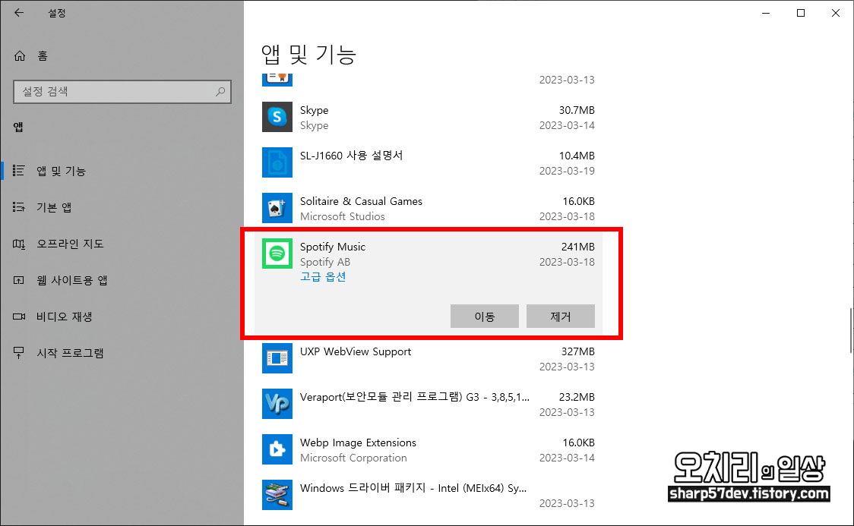Image resolution: width=854 pixels, height=526 pixels.
Task: Open the 홈 home icon
Action: [x=20, y=56]
